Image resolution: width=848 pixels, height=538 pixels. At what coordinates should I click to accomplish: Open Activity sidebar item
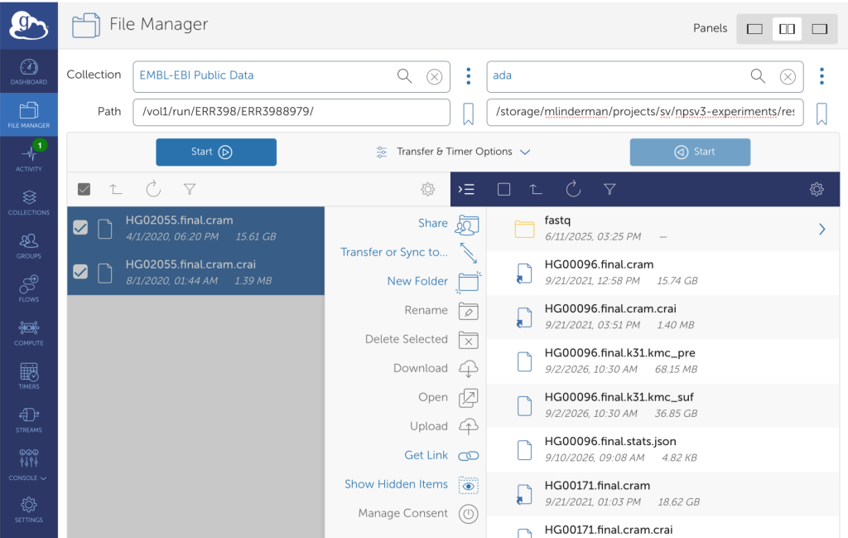29,158
